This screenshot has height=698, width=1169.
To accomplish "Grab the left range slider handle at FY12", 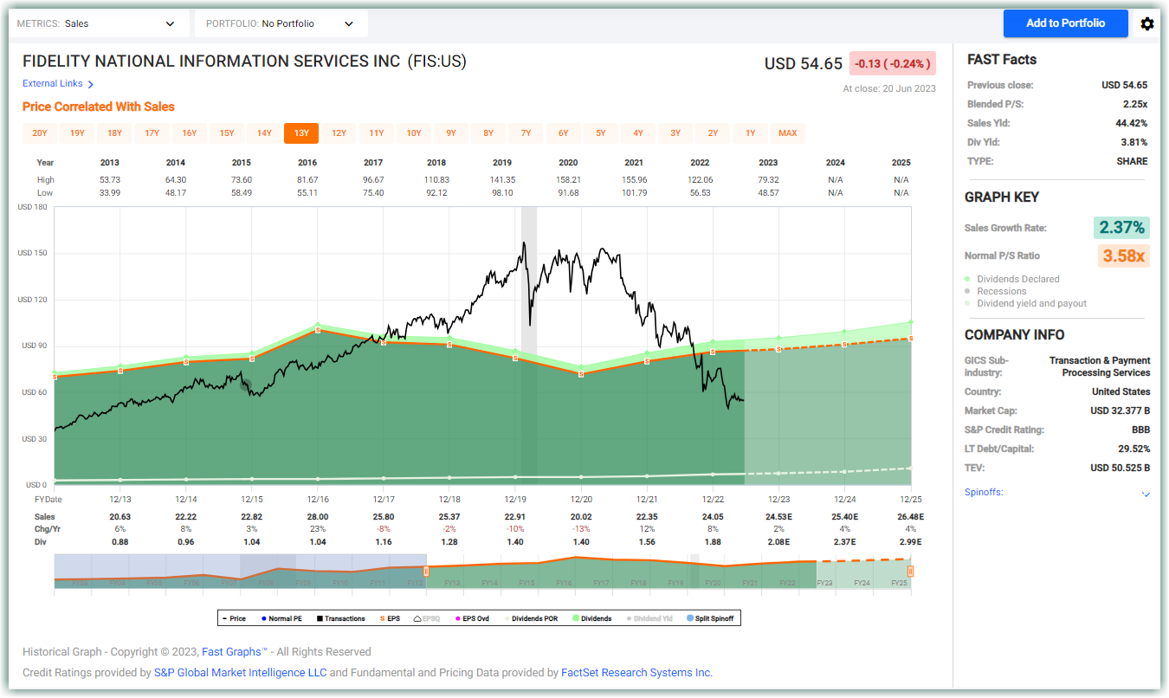I will [426, 572].
